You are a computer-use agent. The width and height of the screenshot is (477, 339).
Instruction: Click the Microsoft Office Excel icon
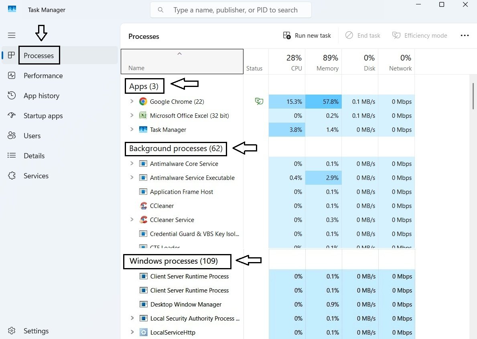(x=143, y=115)
